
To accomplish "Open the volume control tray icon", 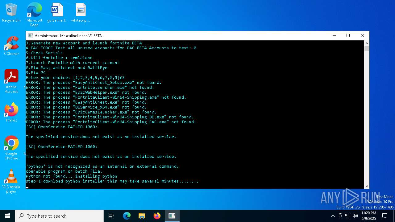I will (355, 216).
